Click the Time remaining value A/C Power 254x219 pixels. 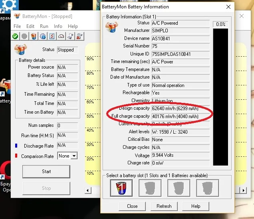[x=181, y=61]
